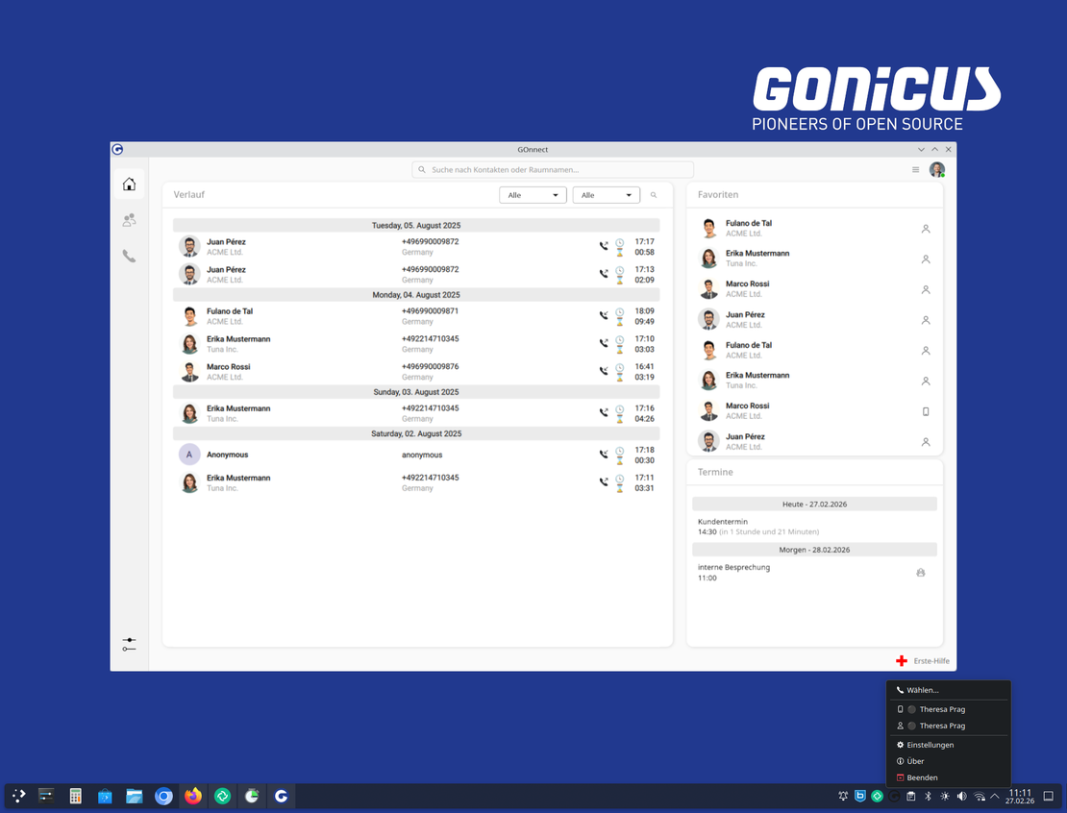Image resolution: width=1067 pixels, height=813 pixels.
Task: Open the file manager from the taskbar
Action: (134, 796)
